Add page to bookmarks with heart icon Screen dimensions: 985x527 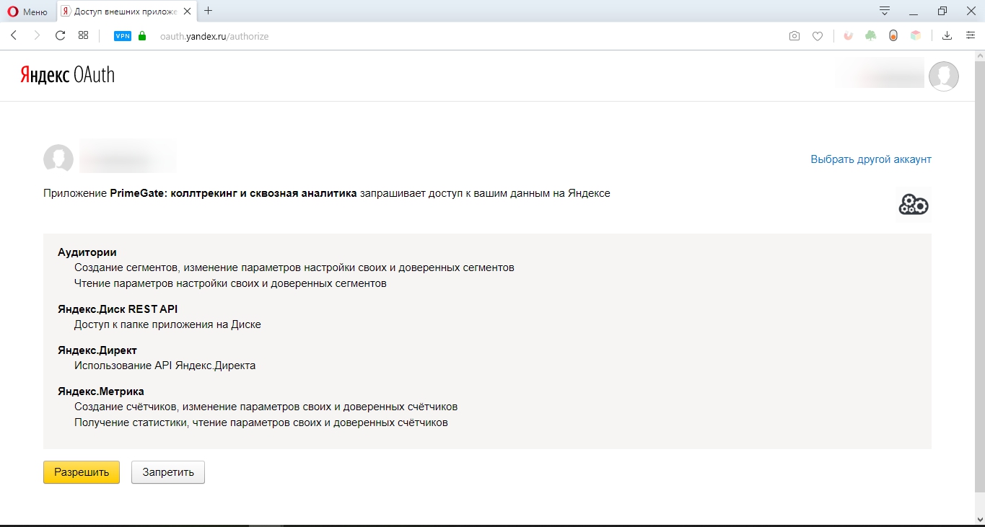tap(818, 36)
